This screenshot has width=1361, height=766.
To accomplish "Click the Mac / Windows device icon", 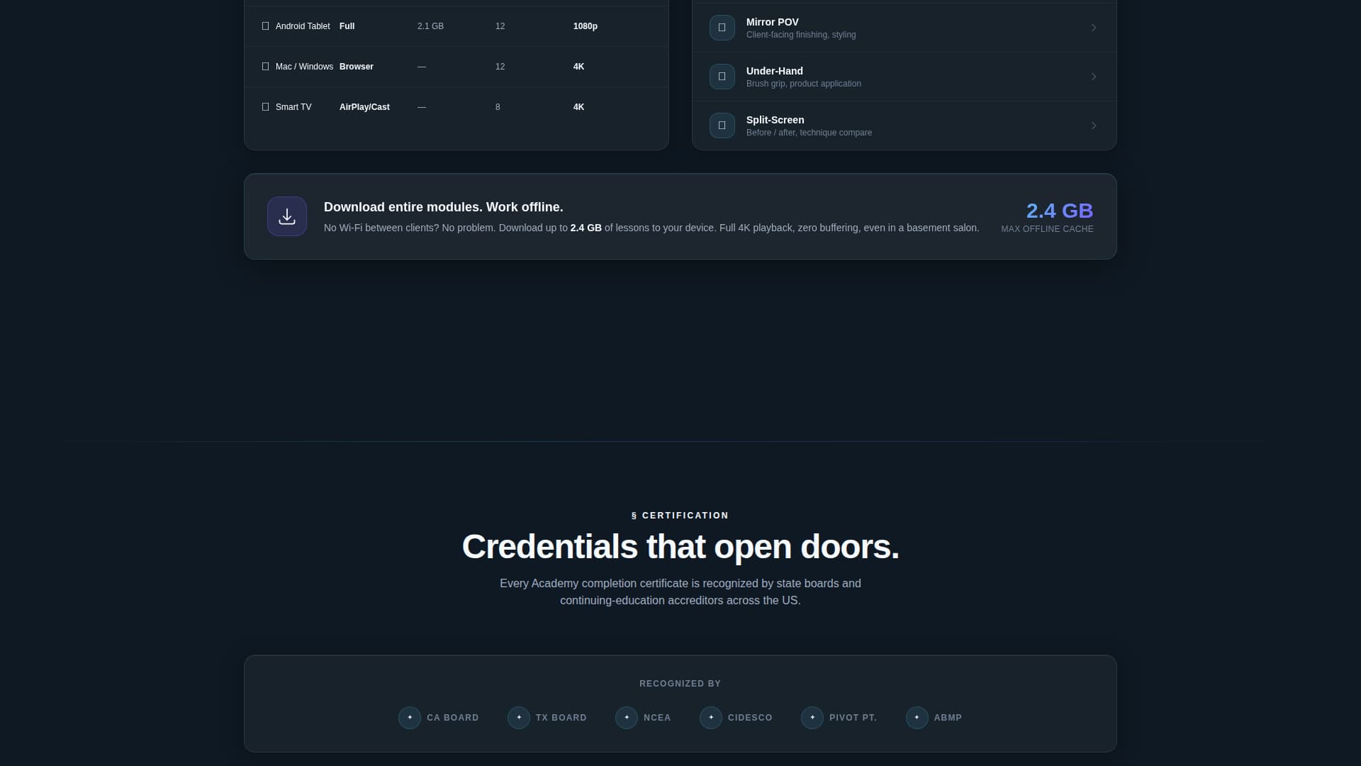I will (x=266, y=67).
